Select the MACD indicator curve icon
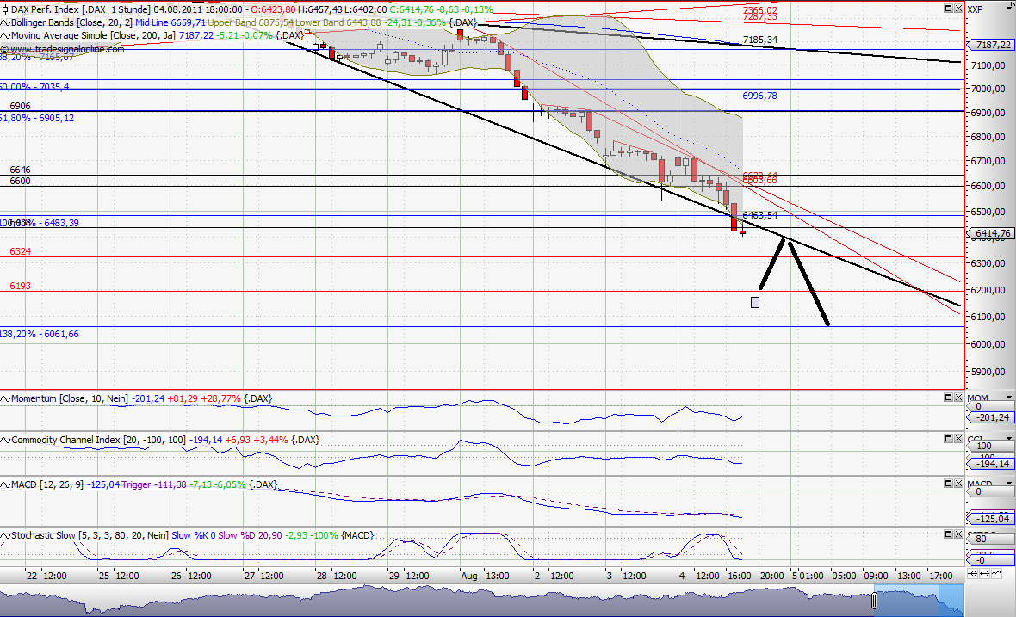Viewport: 1016px width, 617px height. [x=4, y=484]
